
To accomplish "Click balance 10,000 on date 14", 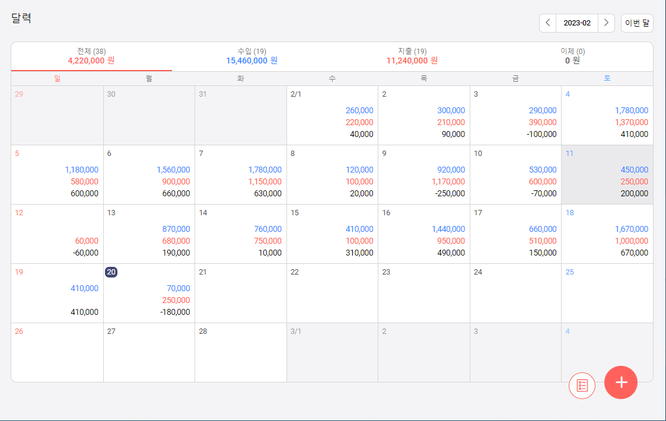I will point(270,253).
